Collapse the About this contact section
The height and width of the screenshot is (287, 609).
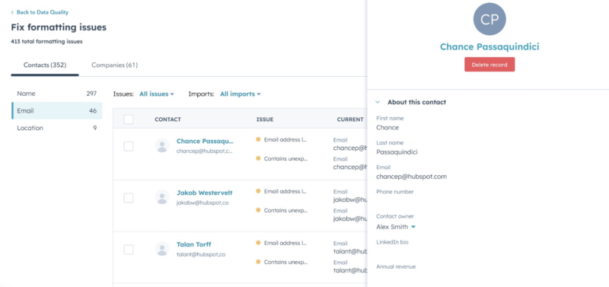pyautogui.click(x=378, y=102)
